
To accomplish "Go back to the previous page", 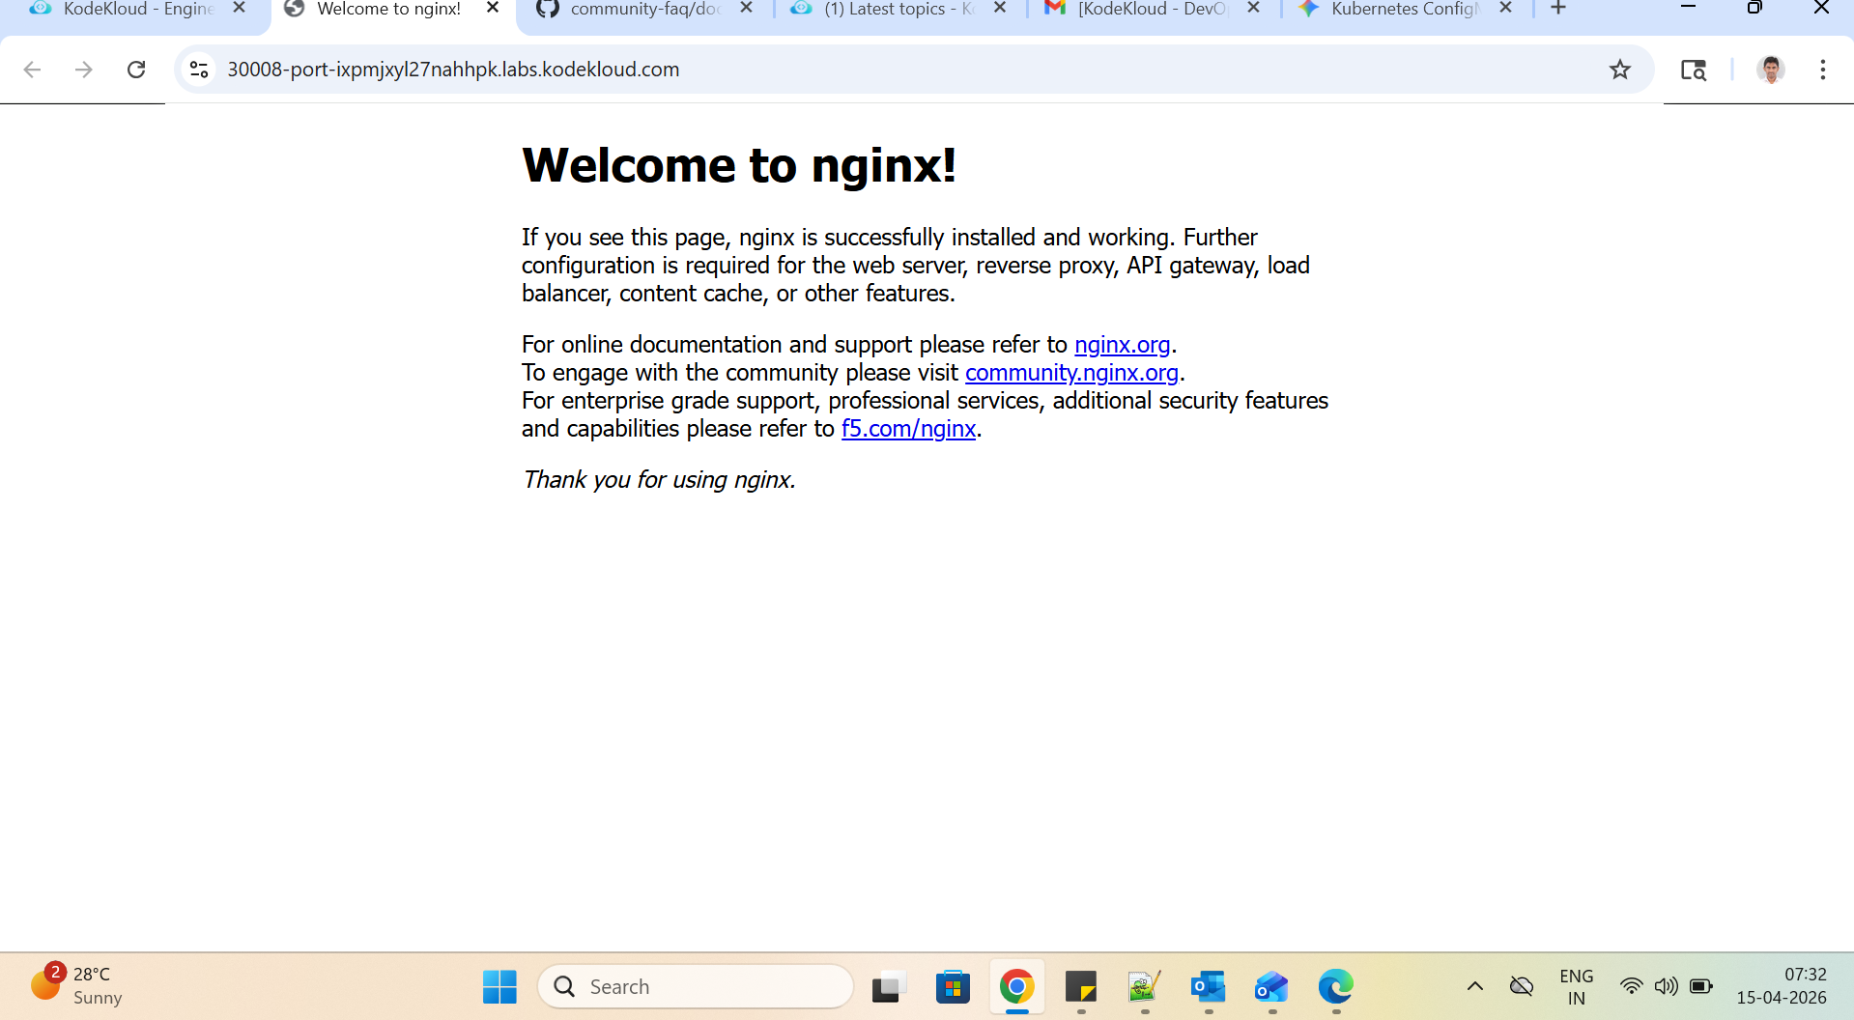I will pos(32,70).
